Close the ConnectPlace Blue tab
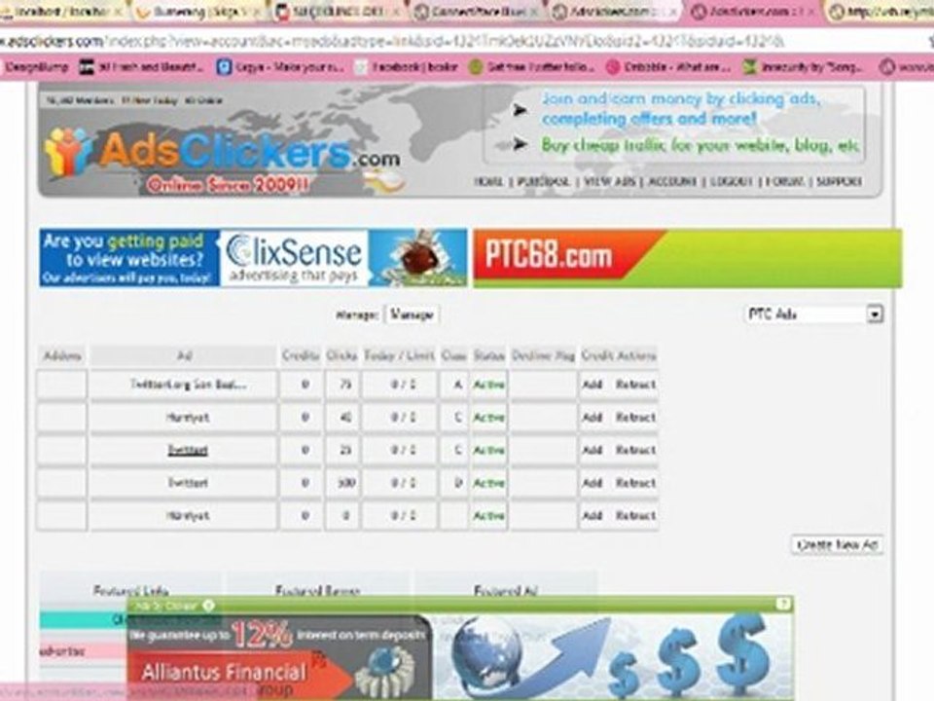934x701 pixels. (534, 12)
